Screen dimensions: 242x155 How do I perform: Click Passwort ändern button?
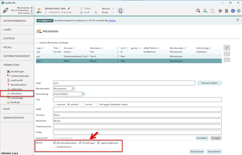pyautogui.click(x=209, y=83)
